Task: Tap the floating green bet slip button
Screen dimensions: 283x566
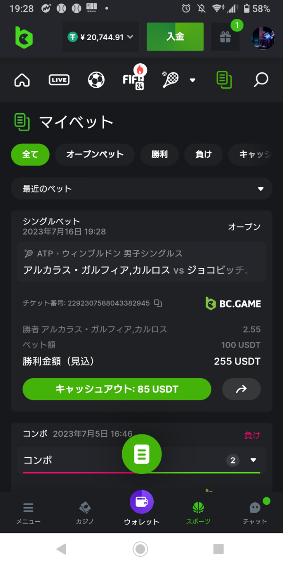Action: click(x=141, y=454)
